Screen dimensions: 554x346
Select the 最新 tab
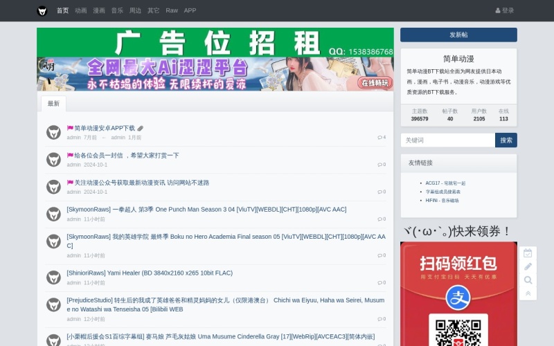(53, 104)
